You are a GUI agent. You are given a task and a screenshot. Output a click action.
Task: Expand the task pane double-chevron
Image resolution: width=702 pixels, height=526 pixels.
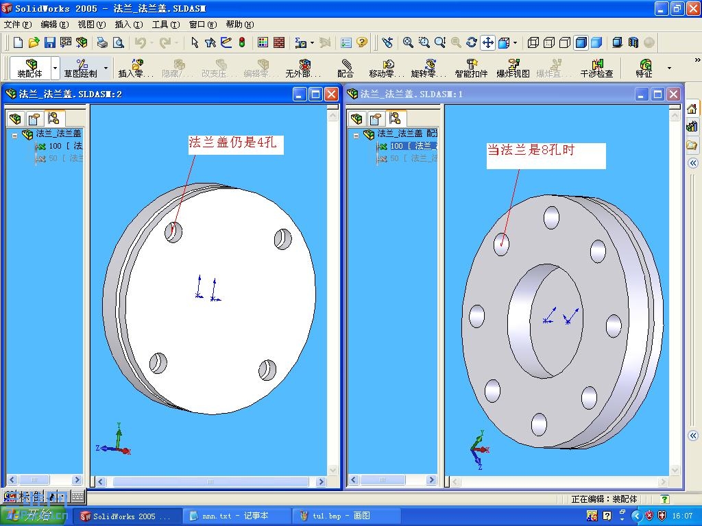point(692,163)
